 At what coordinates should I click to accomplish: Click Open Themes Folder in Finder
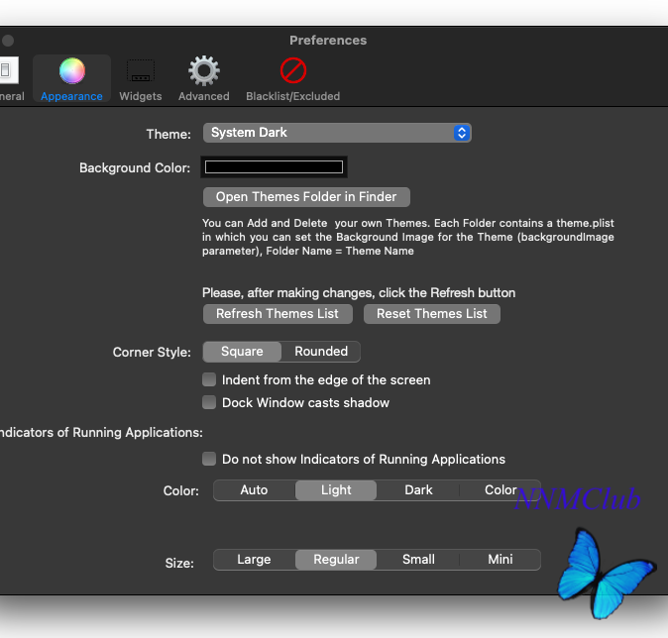point(306,197)
